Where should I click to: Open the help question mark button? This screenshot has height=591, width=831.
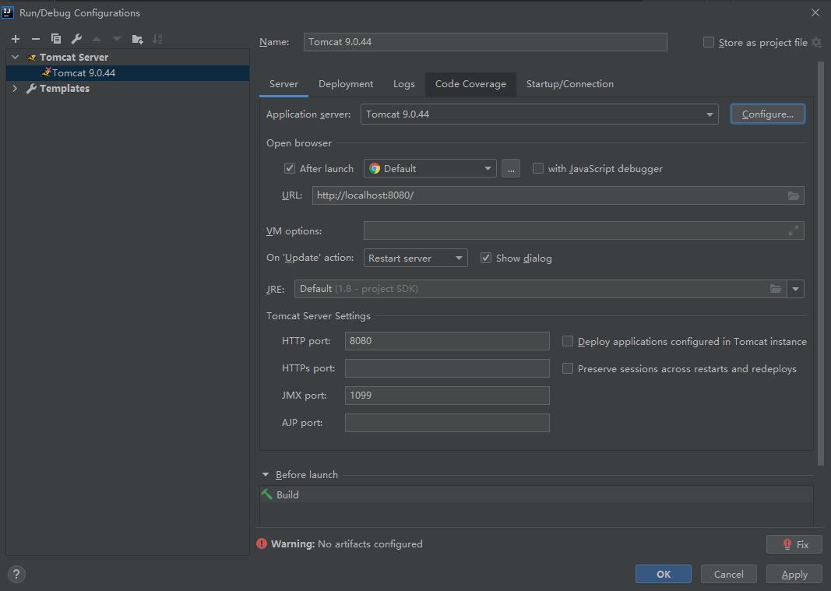[x=16, y=574]
